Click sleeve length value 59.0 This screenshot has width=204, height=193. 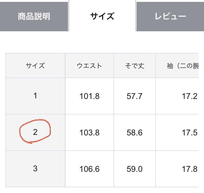(135, 169)
